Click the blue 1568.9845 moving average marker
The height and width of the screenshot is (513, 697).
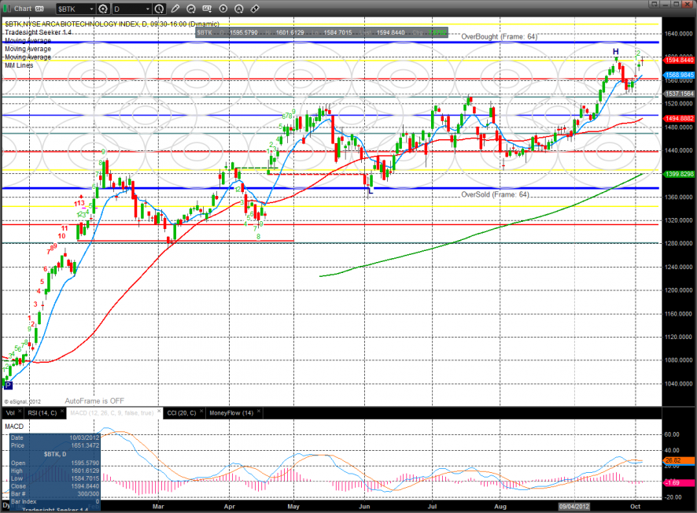coord(679,75)
